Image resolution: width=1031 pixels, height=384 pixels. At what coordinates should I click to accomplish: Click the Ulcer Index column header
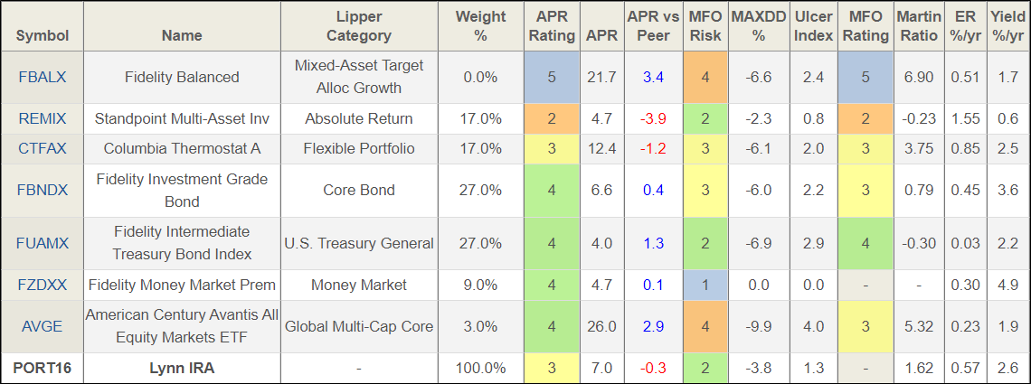pos(813,26)
